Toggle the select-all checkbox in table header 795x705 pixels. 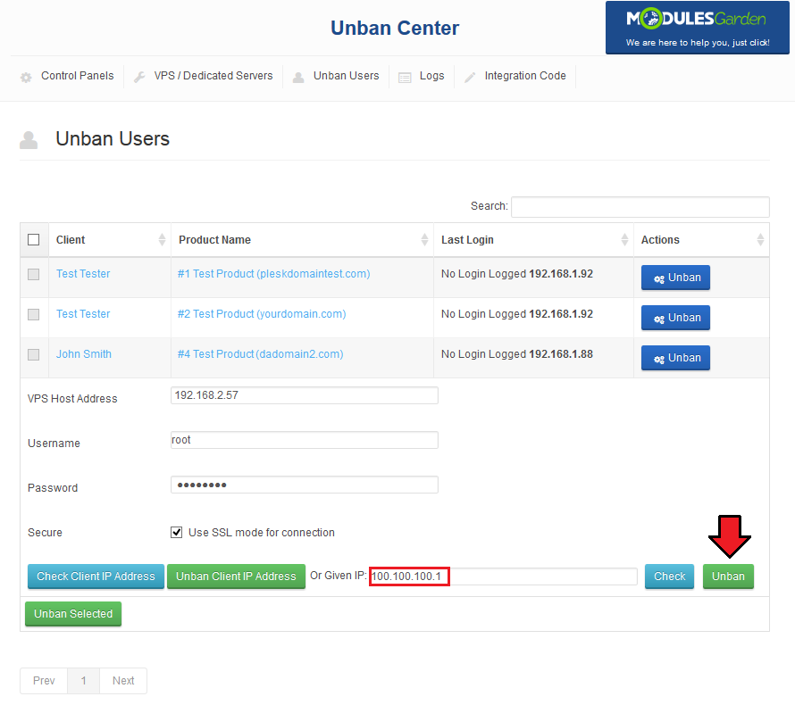[34, 240]
